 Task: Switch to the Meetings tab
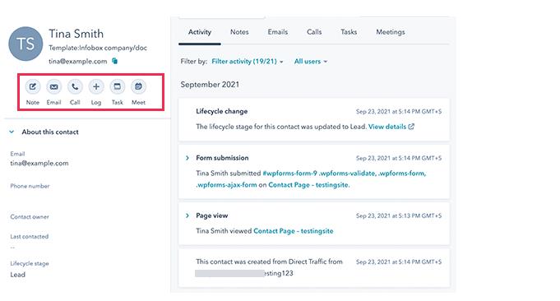pos(391,32)
